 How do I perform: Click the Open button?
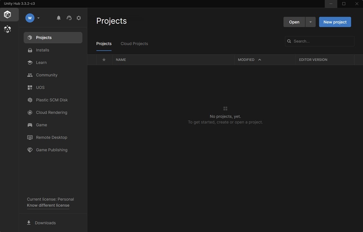click(x=294, y=22)
